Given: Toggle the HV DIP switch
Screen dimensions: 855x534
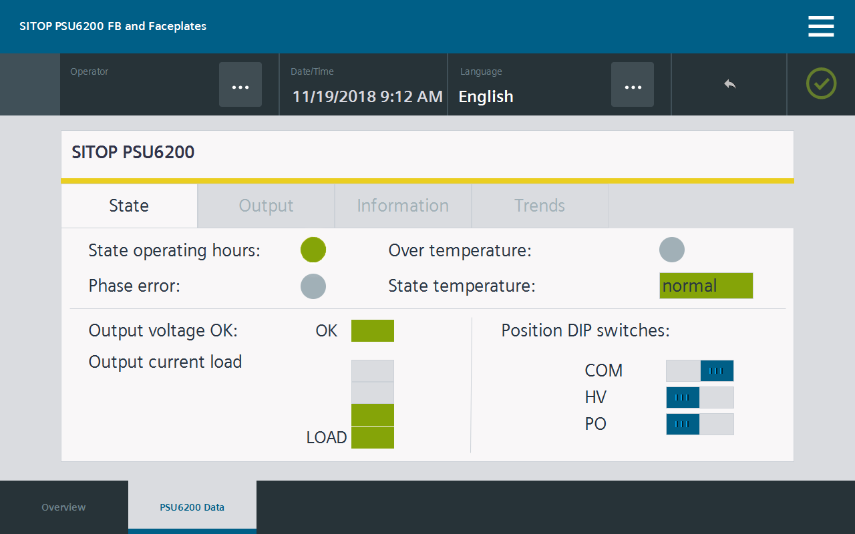Looking at the screenshot, I should tap(699, 397).
